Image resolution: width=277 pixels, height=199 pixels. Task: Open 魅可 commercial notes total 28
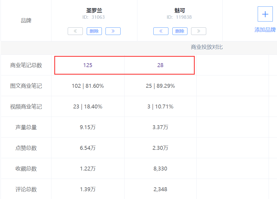coord(160,65)
